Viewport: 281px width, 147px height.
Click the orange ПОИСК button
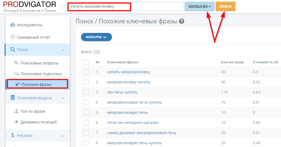point(226,7)
